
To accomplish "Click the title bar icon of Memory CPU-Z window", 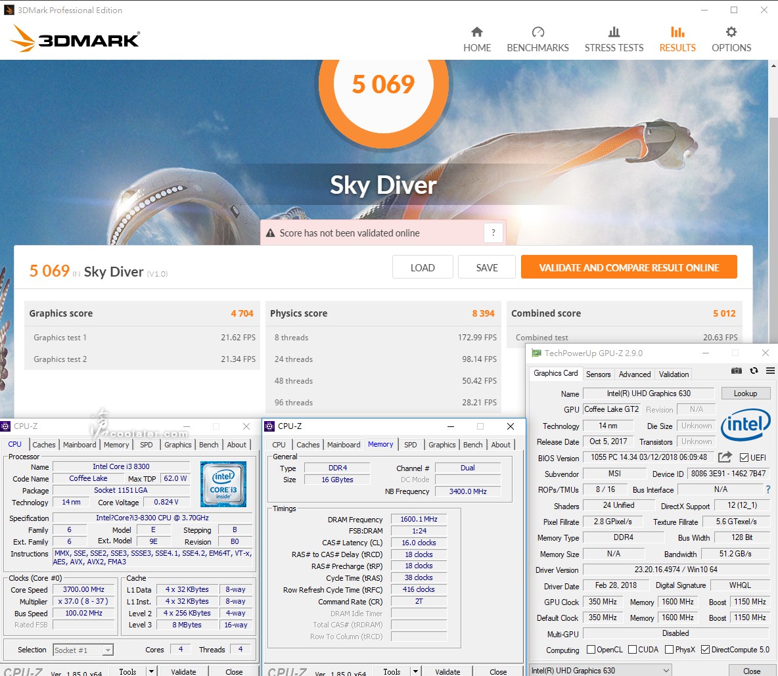I will [x=269, y=426].
